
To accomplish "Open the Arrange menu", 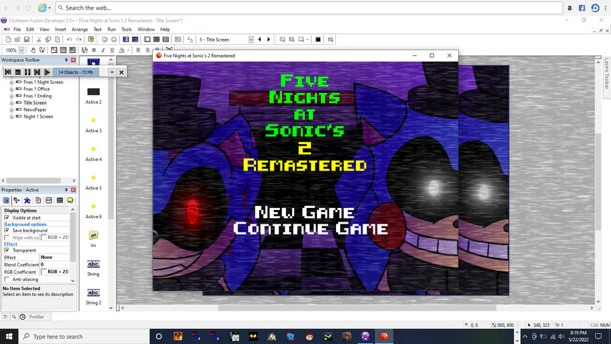I will point(79,29).
